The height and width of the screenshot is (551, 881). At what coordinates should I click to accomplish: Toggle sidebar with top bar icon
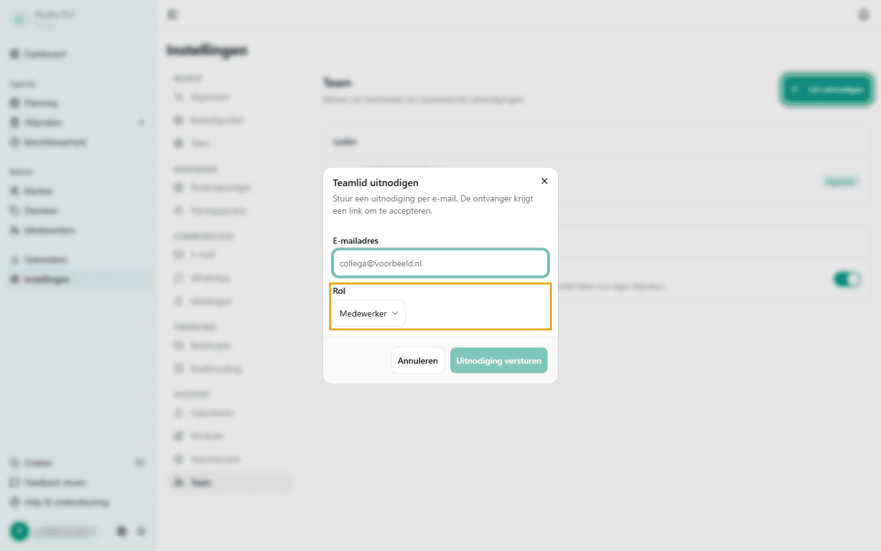pyautogui.click(x=173, y=14)
